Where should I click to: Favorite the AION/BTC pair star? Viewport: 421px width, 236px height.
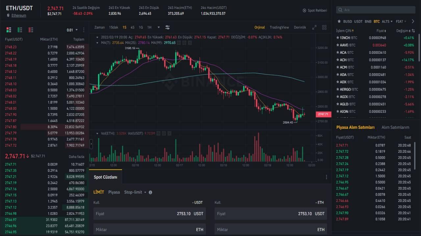[x=338, y=111]
